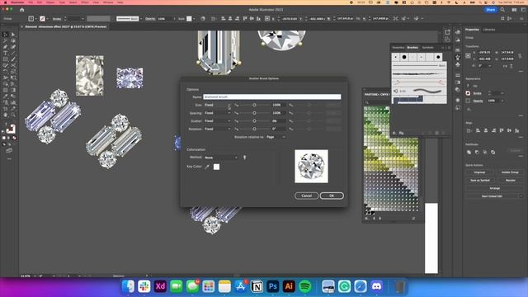
Task: Click the Intersect pathfinder icon
Action: point(485,152)
